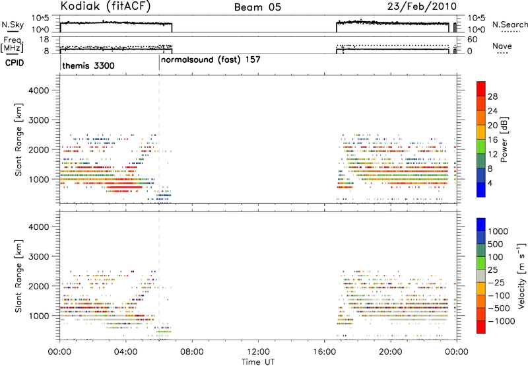The width and height of the screenshot is (528, 366).
Task: Click the '16:00' time axis tick label
Action: [324, 352]
